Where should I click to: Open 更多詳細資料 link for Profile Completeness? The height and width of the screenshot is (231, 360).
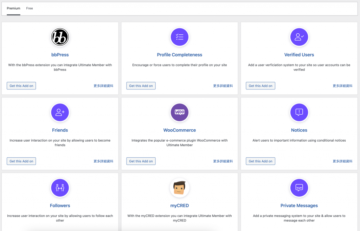point(223,86)
